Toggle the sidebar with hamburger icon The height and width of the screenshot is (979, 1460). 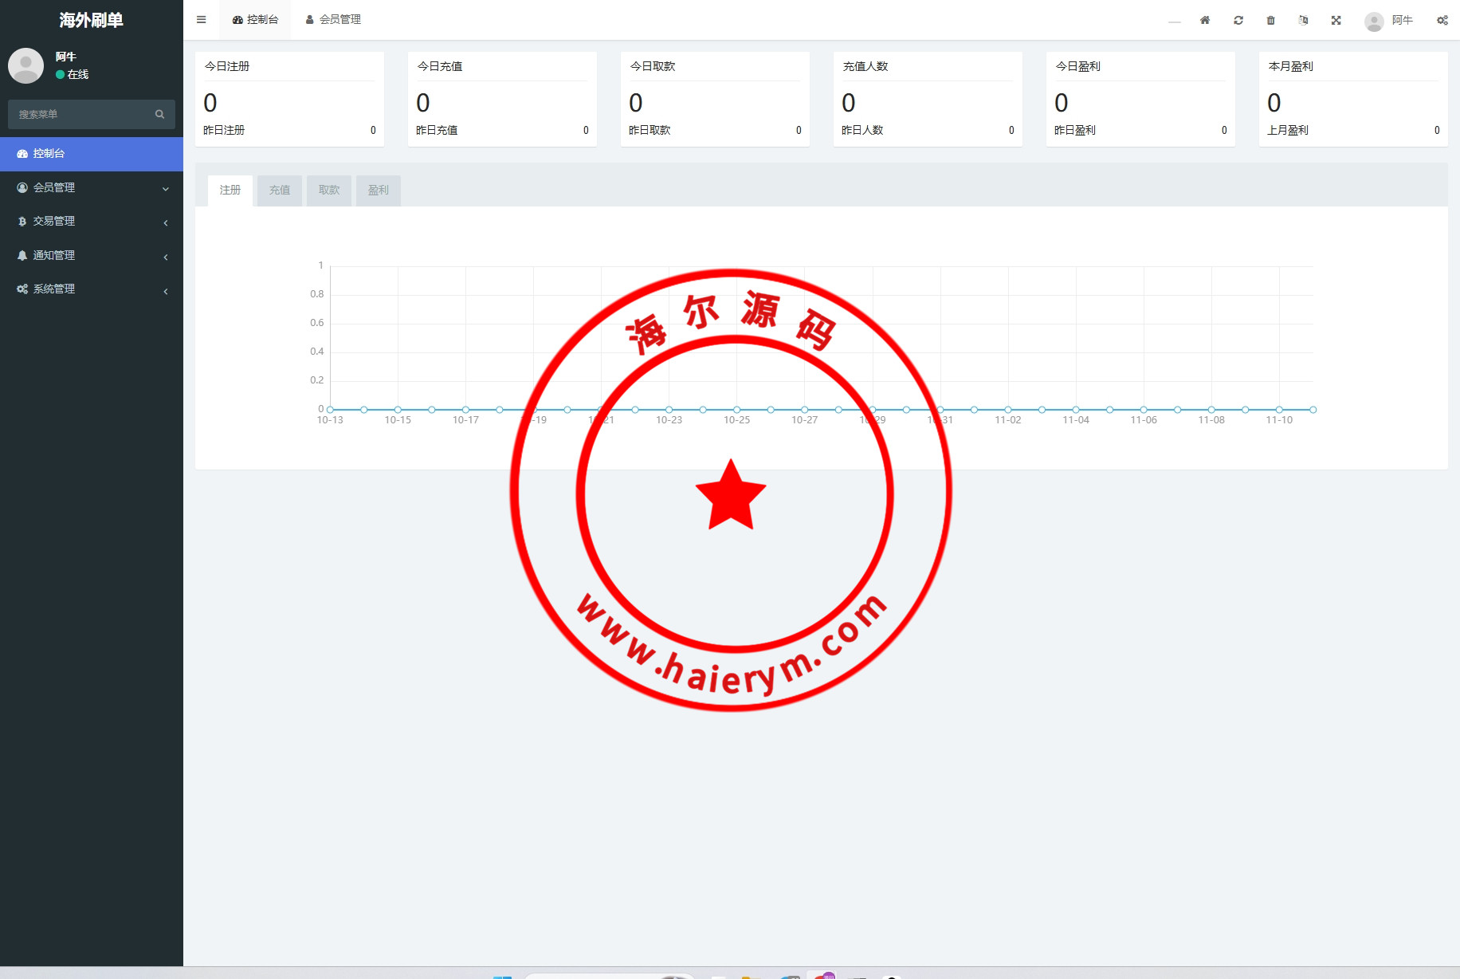[x=202, y=20]
